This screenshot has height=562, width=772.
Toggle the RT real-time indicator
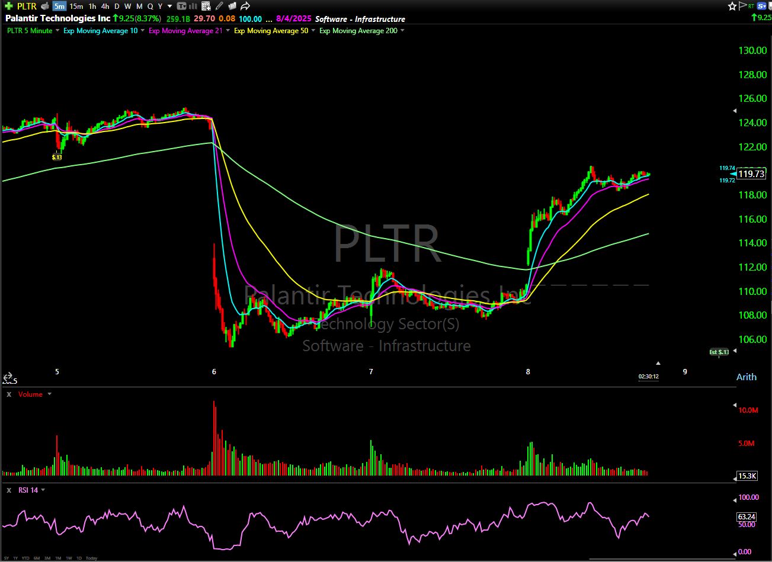(752, 6)
